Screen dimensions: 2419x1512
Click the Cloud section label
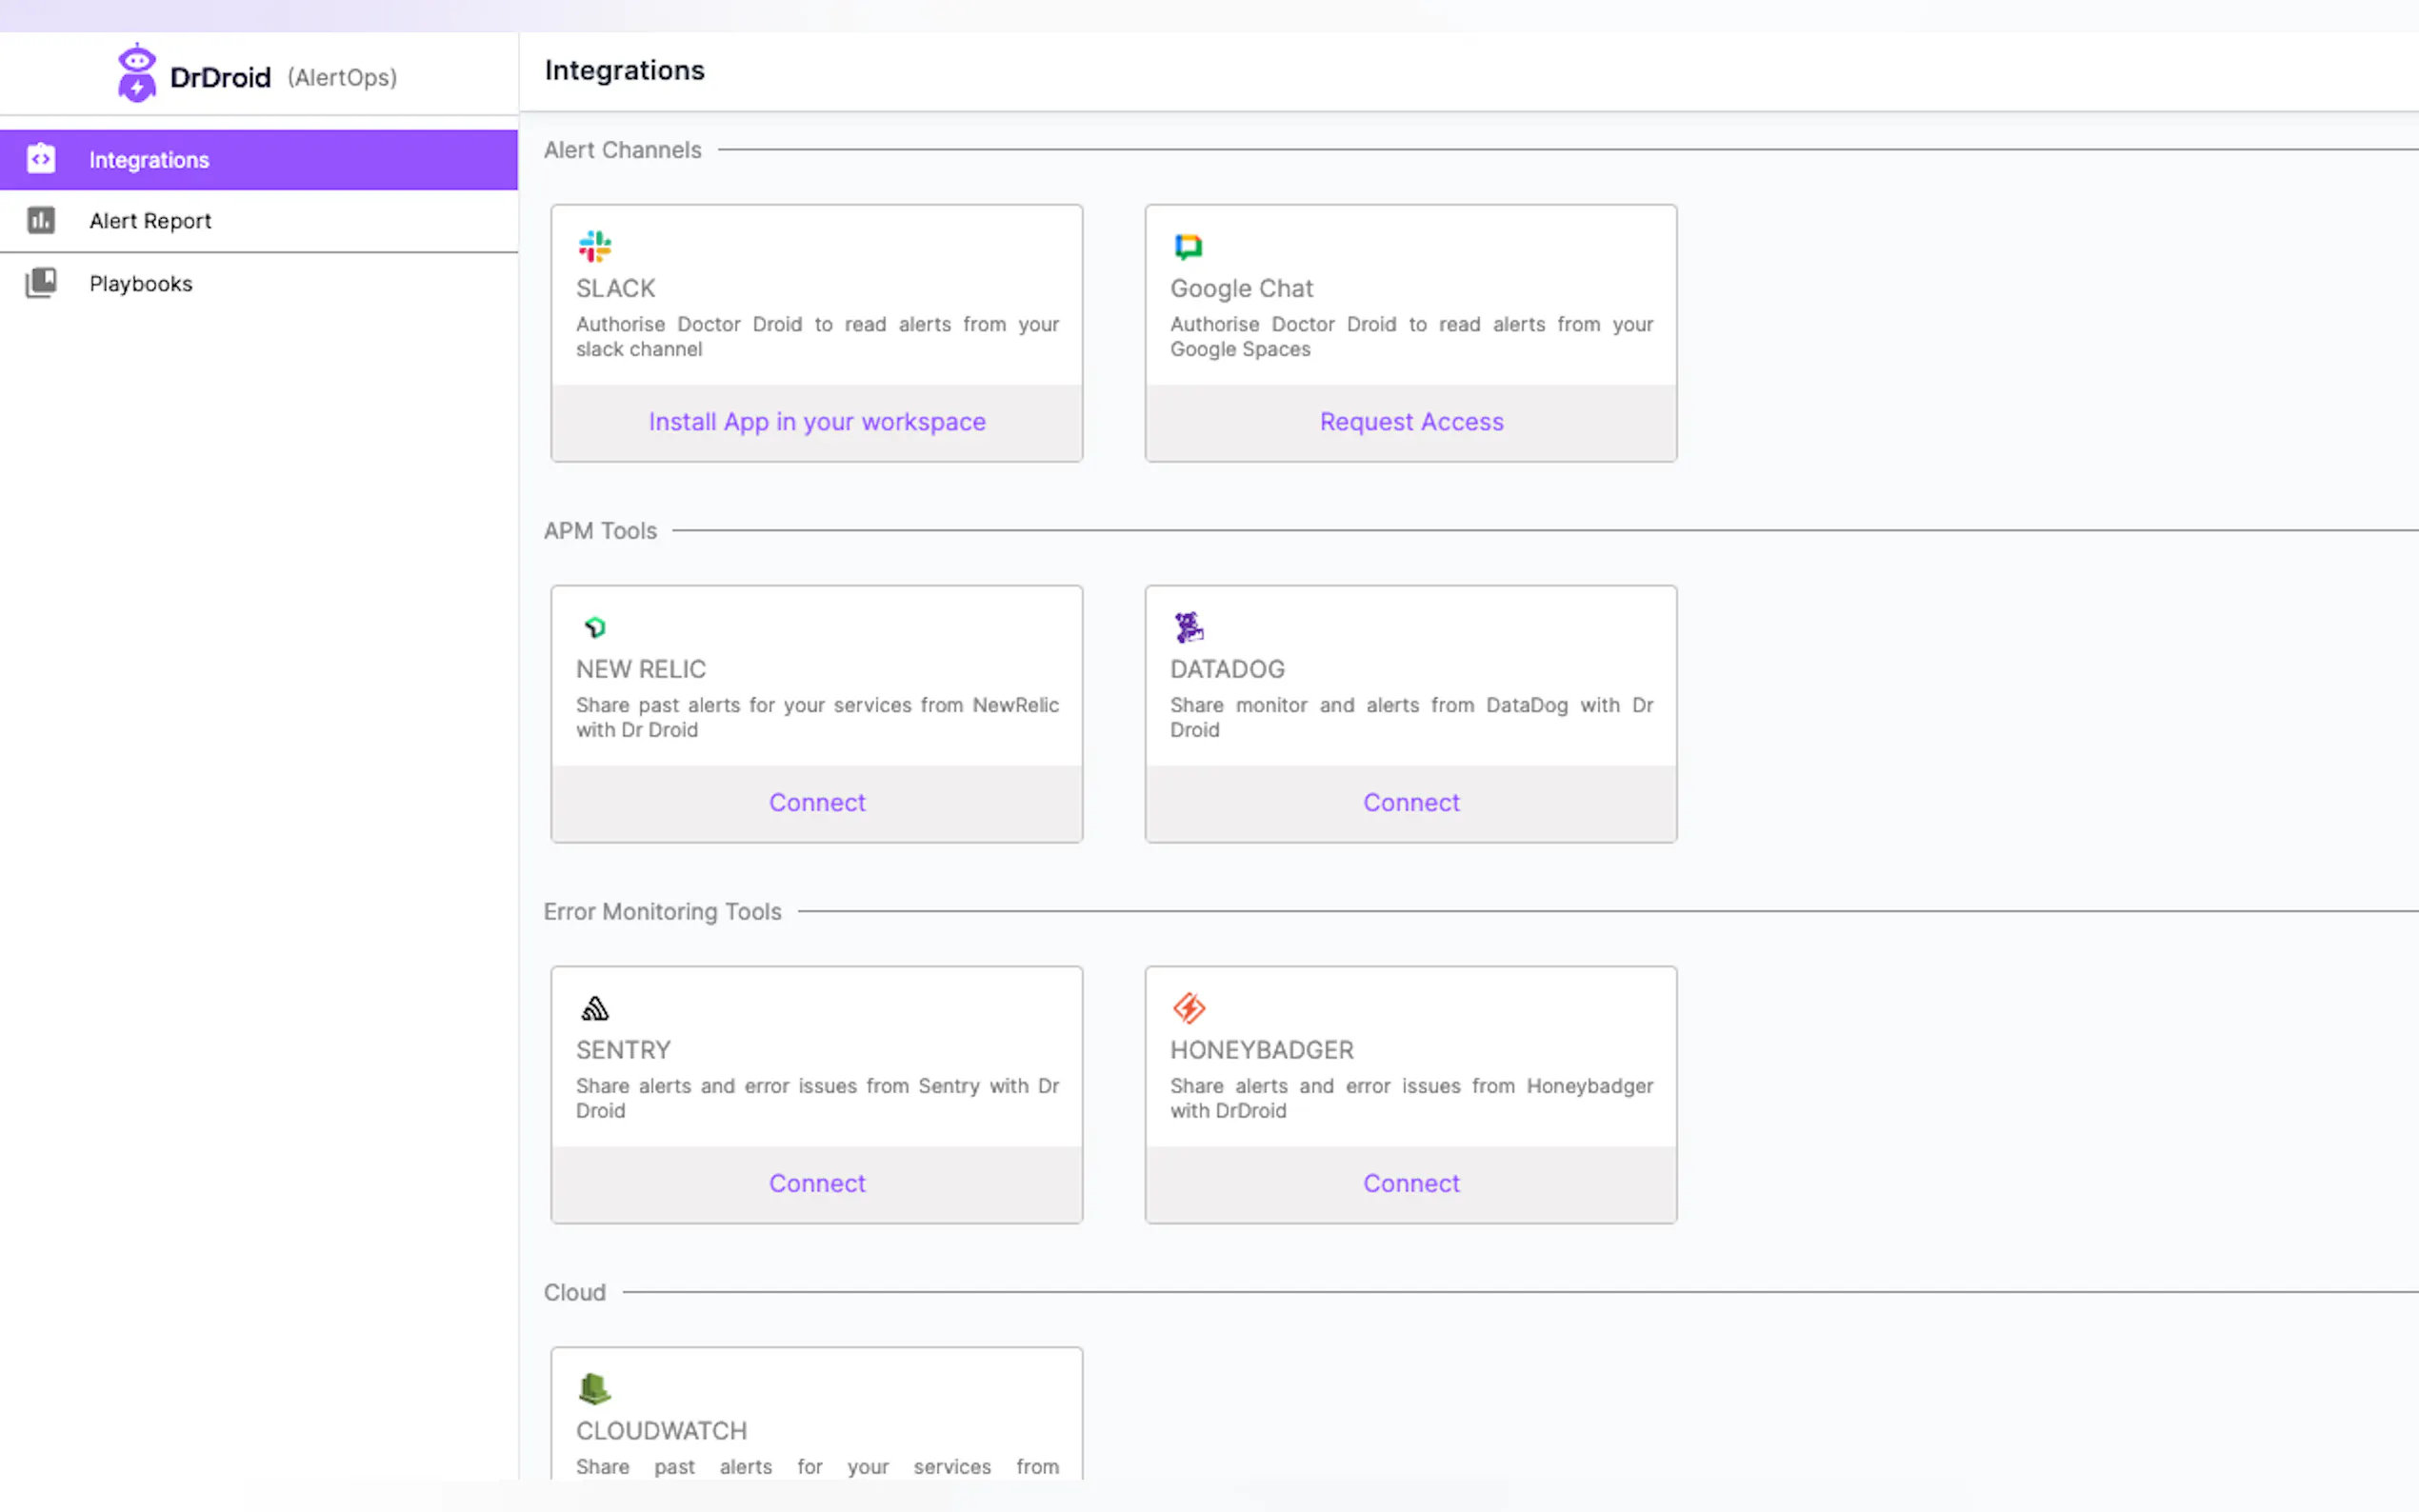pyautogui.click(x=575, y=1293)
